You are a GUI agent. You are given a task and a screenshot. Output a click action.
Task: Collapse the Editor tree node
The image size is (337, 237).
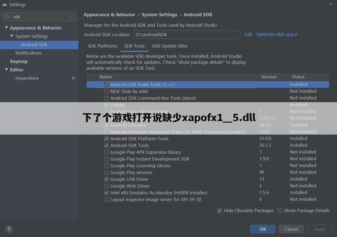[6, 69]
